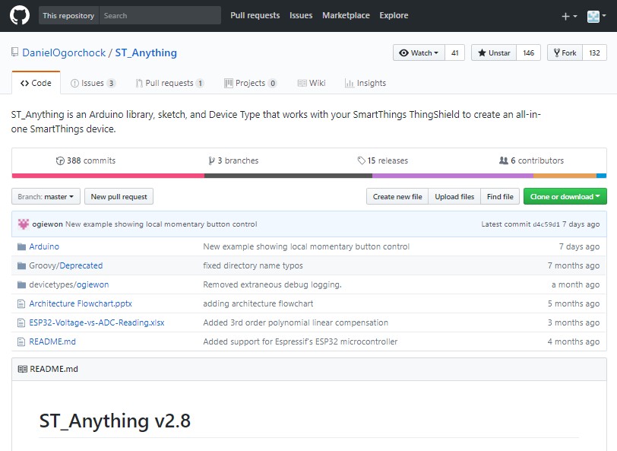Image resolution: width=617 pixels, height=451 pixels.
Task: Open the repository Pull requests tab
Action: [169, 83]
